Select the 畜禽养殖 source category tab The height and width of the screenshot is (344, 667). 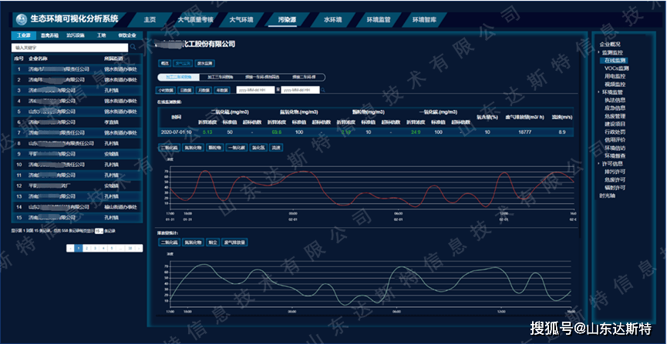tap(50, 35)
